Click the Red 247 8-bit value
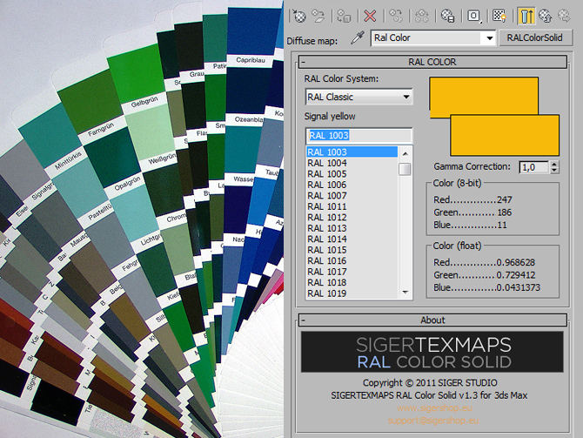Image resolution: width=583 pixels, height=438 pixels. tap(505, 199)
